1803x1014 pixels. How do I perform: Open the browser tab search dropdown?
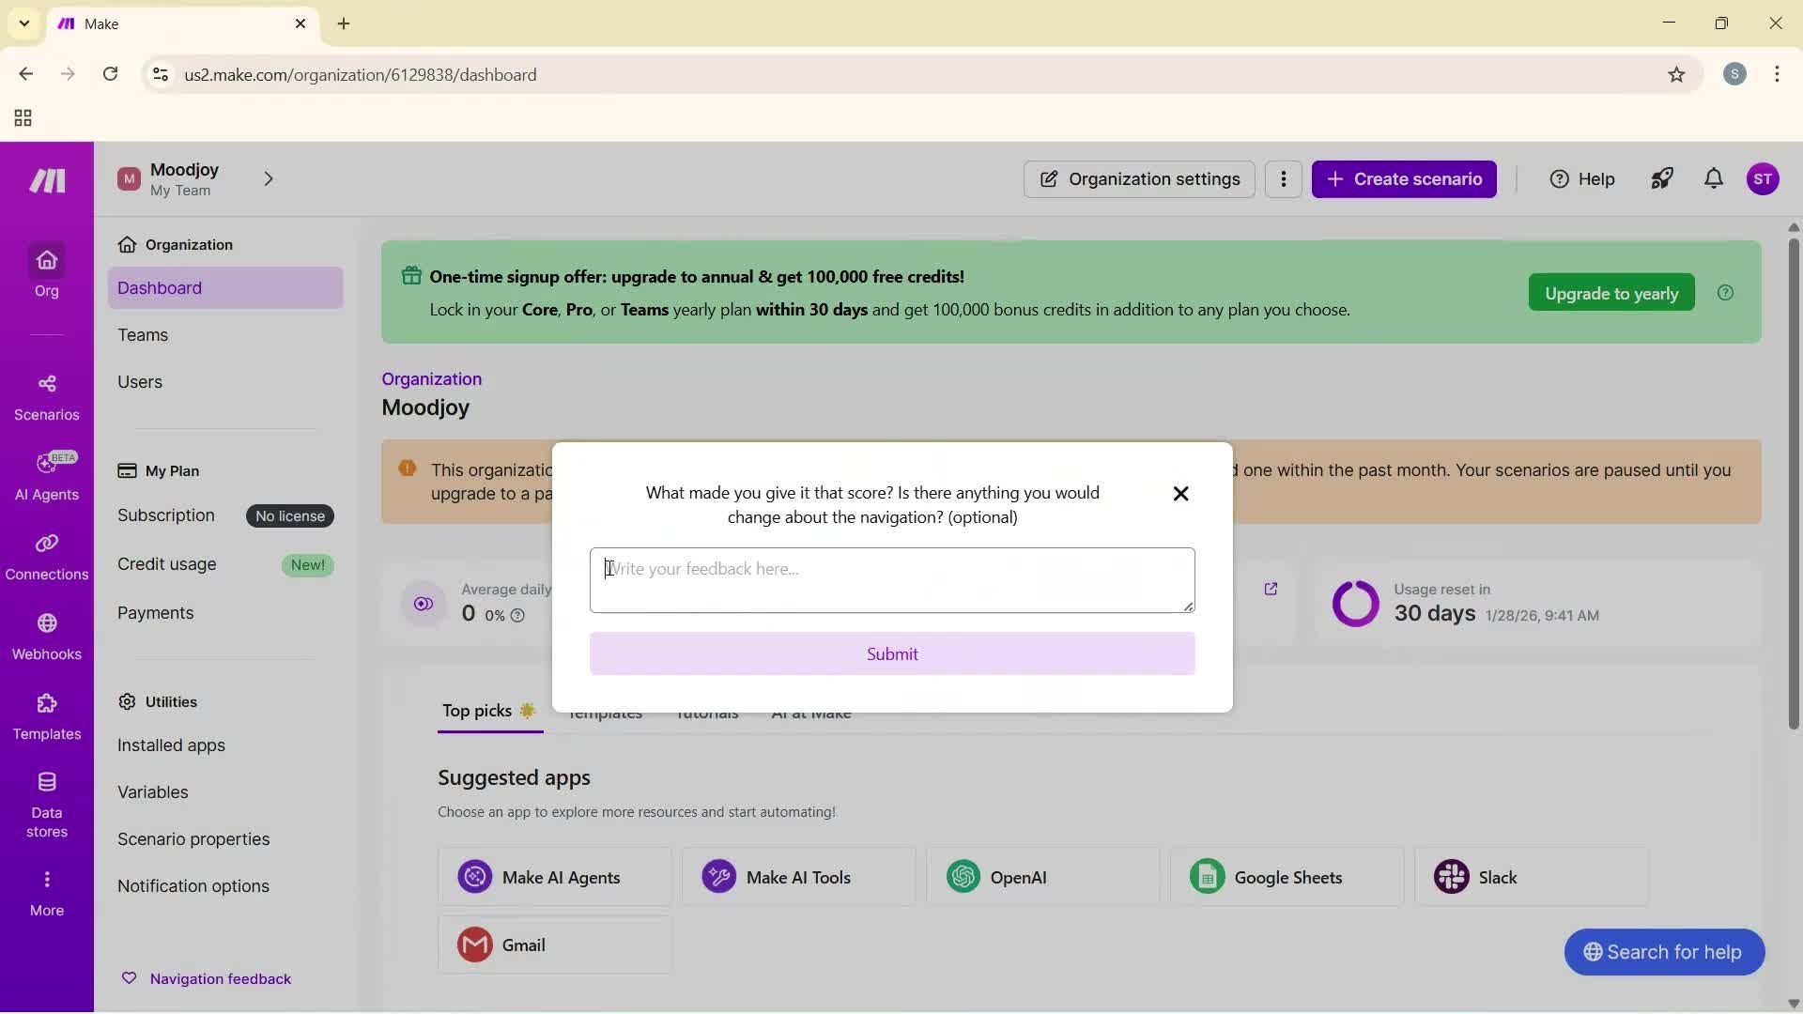click(x=23, y=23)
